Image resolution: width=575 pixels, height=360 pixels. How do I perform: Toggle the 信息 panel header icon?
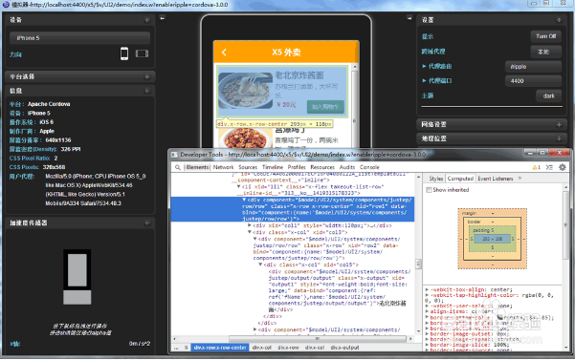[x=147, y=91]
